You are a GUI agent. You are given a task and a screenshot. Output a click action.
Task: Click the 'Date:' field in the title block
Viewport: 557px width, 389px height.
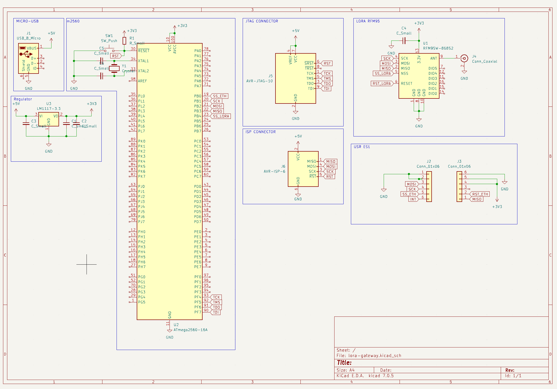tap(386, 370)
